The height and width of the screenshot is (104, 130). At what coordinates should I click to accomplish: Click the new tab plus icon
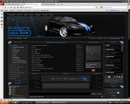pyautogui.click(x=62, y=4)
